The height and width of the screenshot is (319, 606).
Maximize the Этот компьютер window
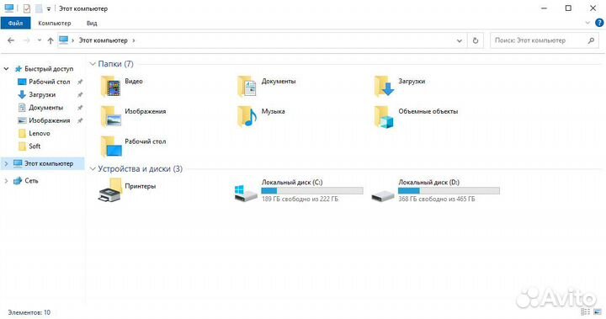click(x=568, y=8)
